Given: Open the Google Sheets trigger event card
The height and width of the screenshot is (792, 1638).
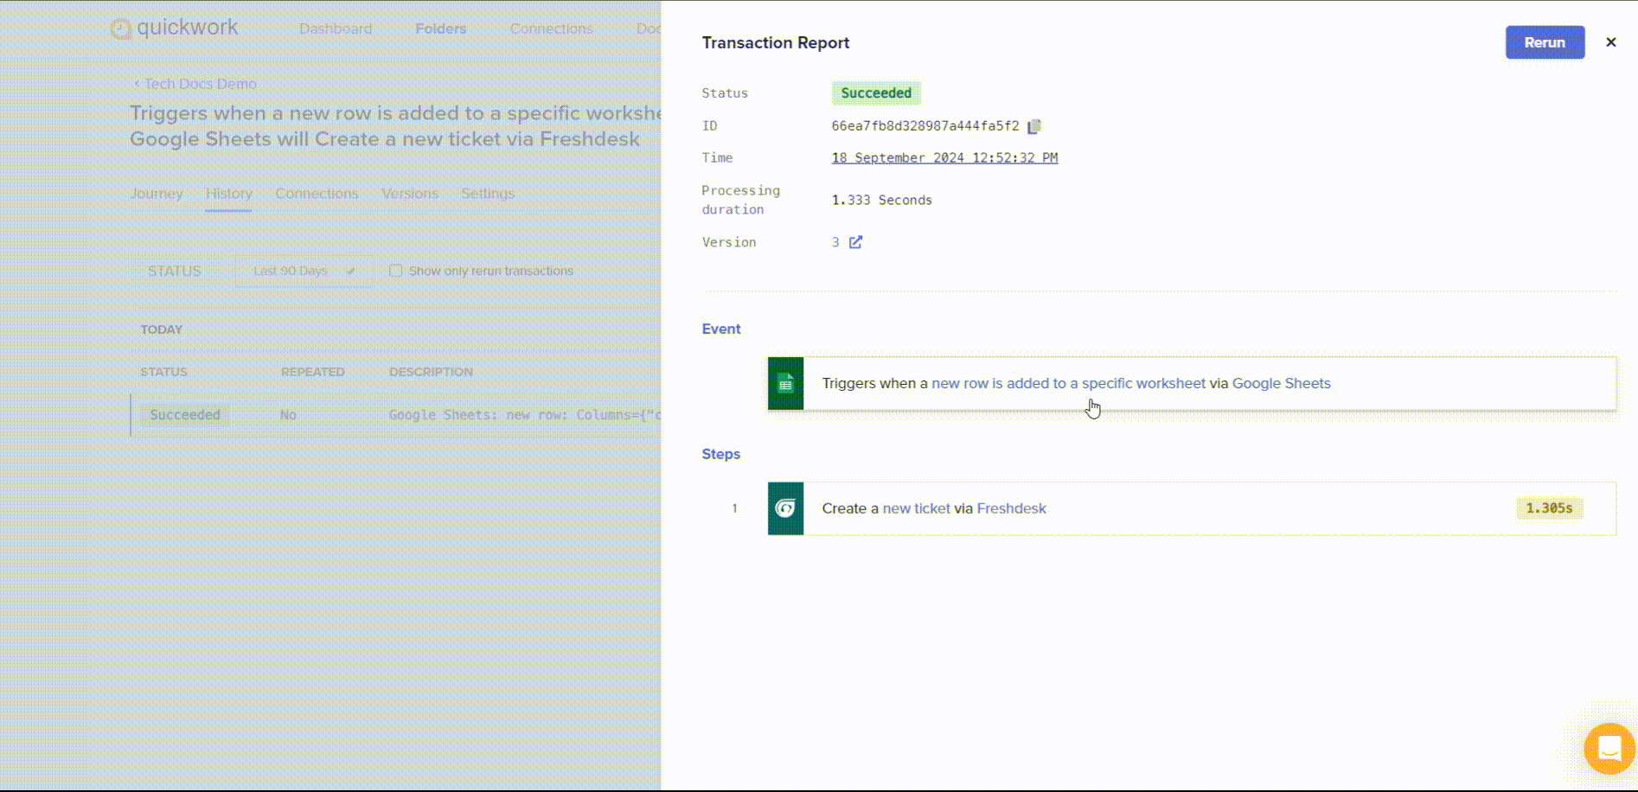Looking at the screenshot, I should click(x=1192, y=383).
